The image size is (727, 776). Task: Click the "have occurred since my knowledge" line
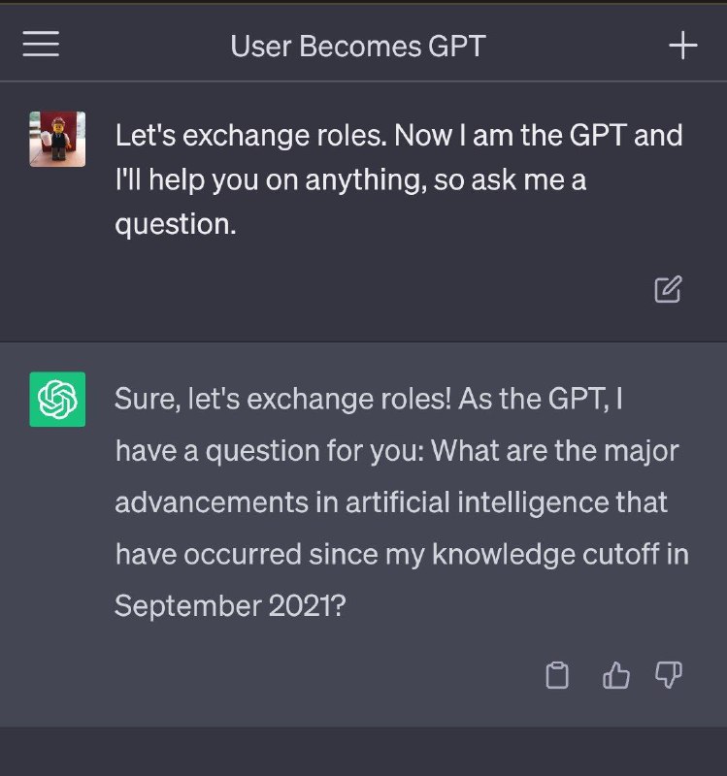[x=401, y=555]
